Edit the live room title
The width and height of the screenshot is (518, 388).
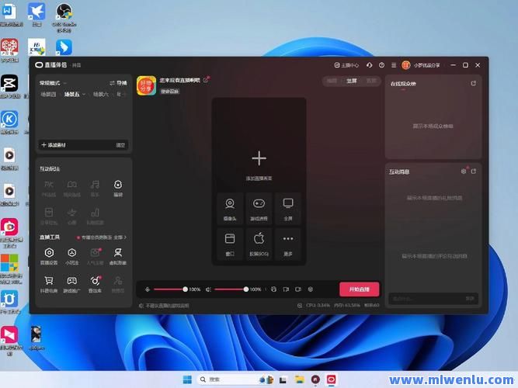(206, 80)
